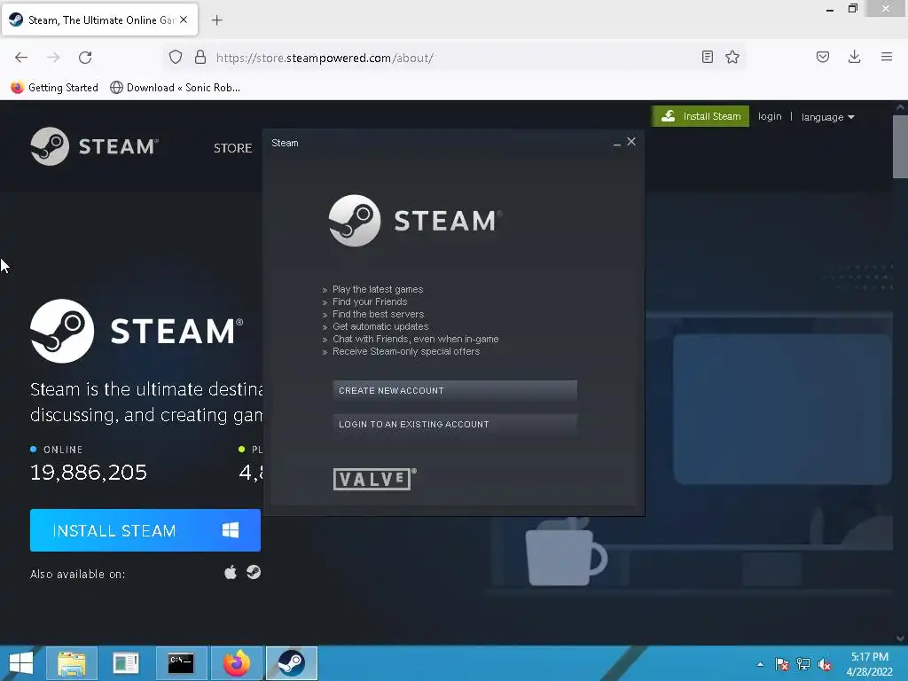Viewport: 908px width, 681px height.
Task: Open the STORE menu on Steam page
Action: coord(233,148)
